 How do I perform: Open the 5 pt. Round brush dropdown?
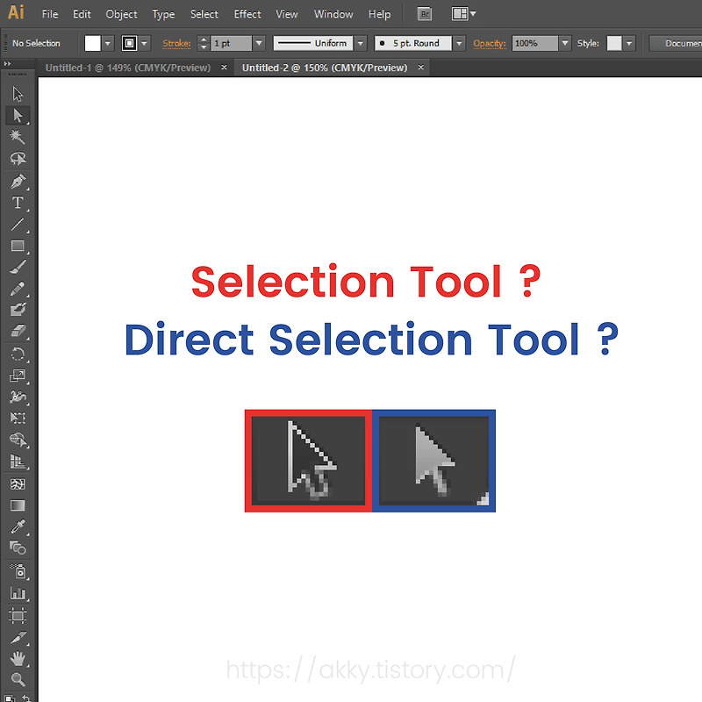458,42
